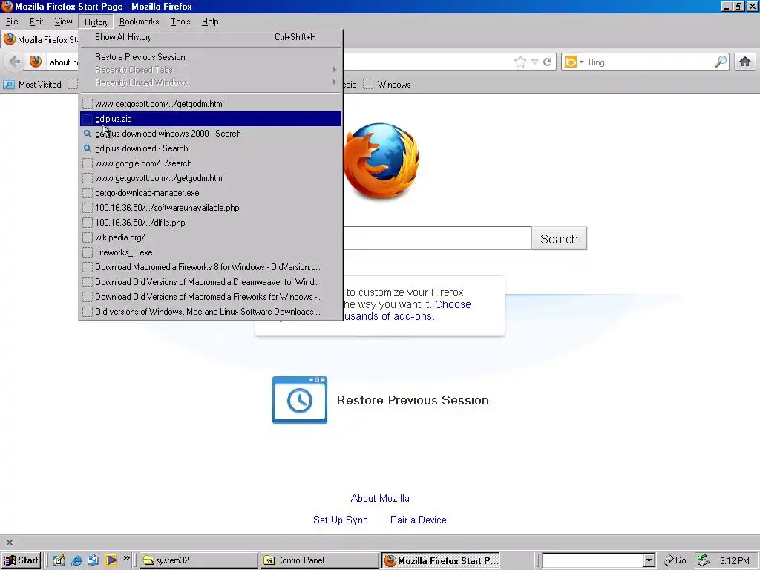Open the About Mozilla link
The width and height of the screenshot is (760, 570).
coord(380,498)
